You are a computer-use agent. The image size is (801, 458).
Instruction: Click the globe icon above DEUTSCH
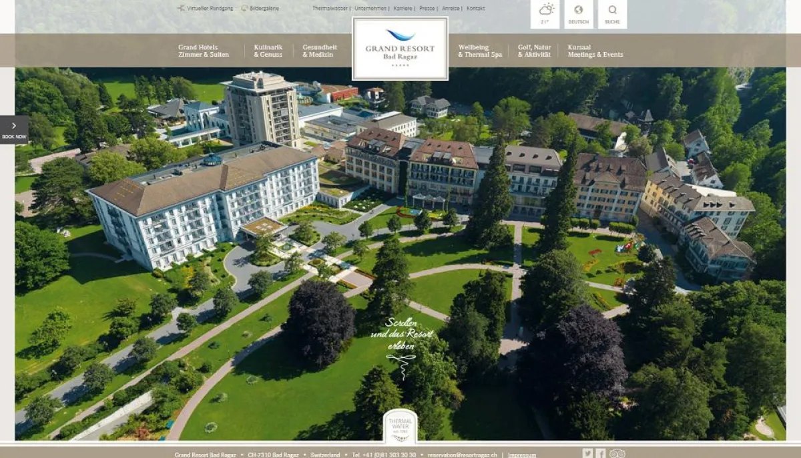pos(578,10)
